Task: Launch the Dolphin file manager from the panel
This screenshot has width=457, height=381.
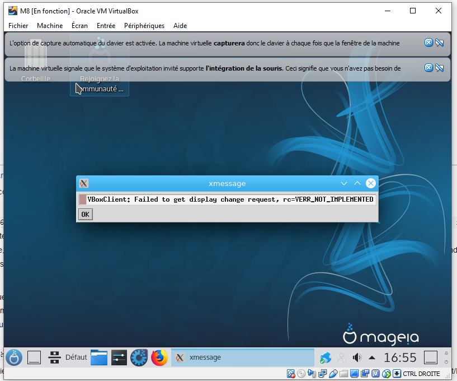Action: pyautogui.click(x=99, y=357)
